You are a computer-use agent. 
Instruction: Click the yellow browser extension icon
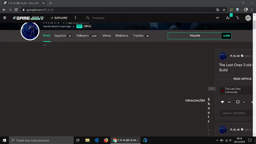click(x=231, y=10)
